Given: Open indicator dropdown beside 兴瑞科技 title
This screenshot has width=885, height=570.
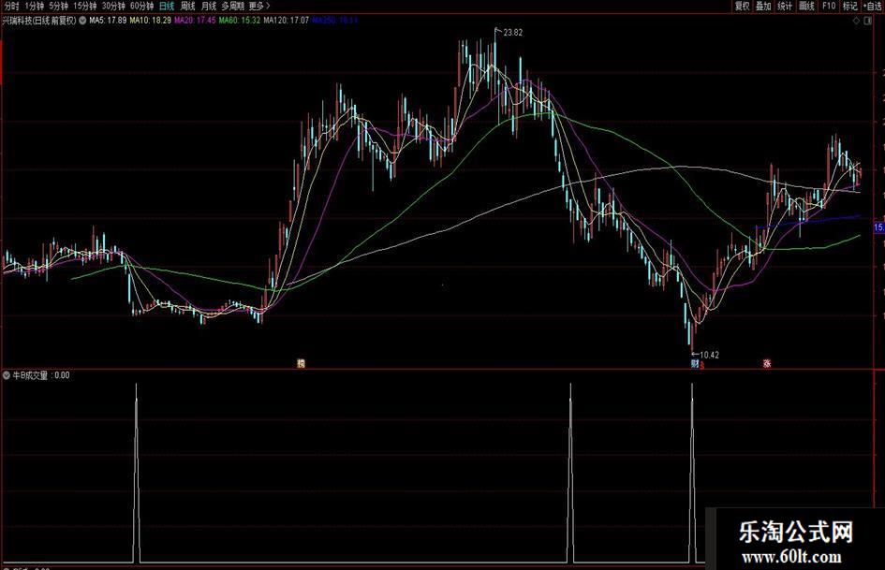Looking at the screenshot, I should (x=82, y=21).
